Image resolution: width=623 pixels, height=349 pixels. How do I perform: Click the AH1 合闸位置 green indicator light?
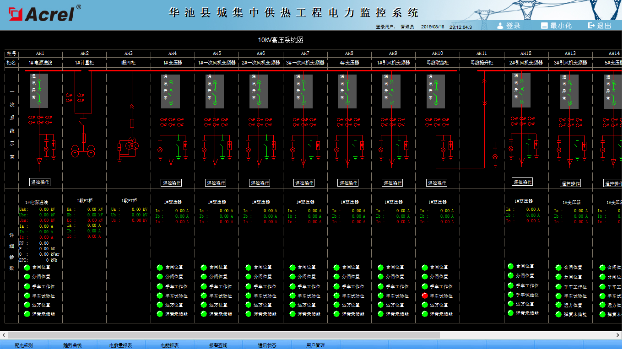(x=27, y=267)
